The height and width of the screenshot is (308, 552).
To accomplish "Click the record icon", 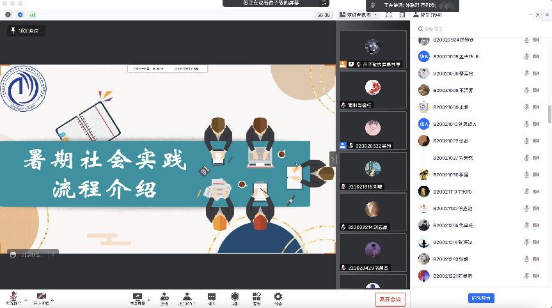I will 235,297.
